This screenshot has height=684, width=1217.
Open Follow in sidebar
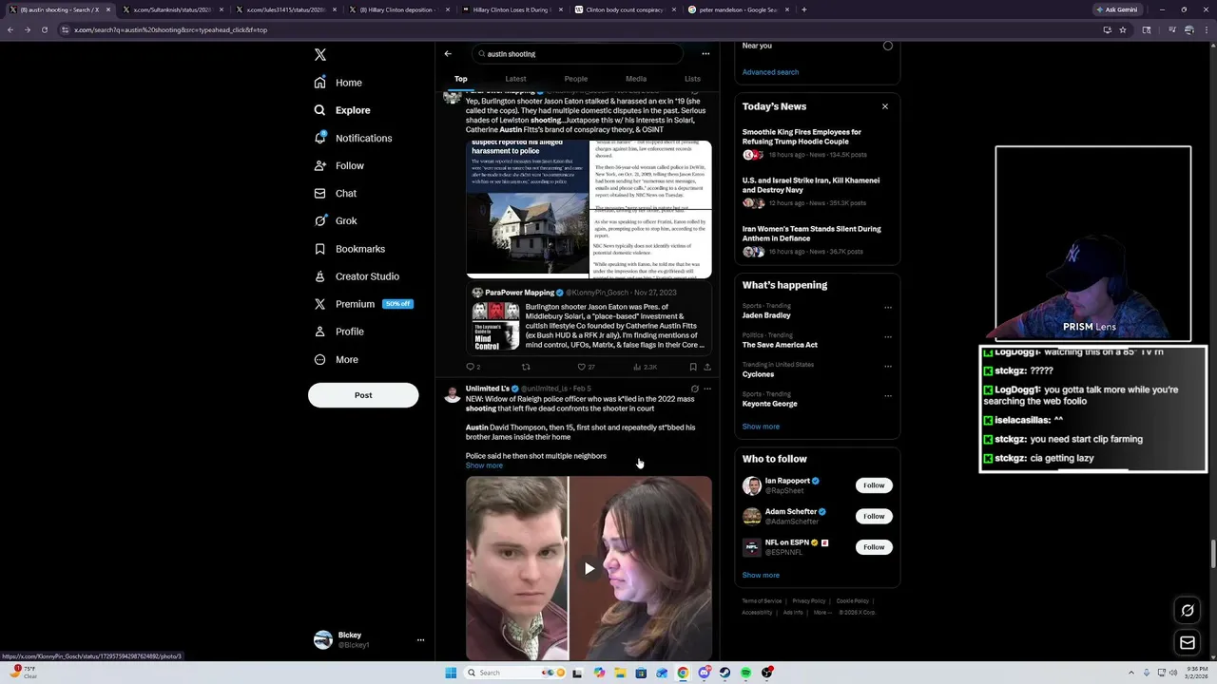(339, 165)
